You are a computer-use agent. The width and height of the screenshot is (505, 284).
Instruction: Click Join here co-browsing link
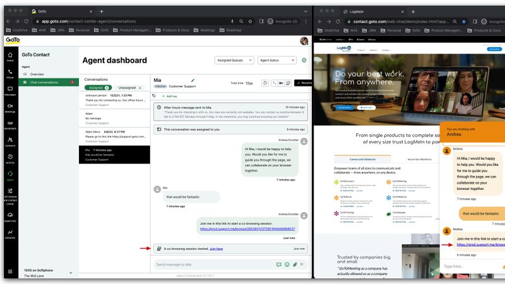coord(216,249)
